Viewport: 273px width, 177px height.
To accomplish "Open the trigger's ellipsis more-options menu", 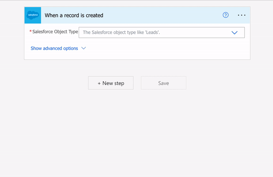I will (242, 15).
